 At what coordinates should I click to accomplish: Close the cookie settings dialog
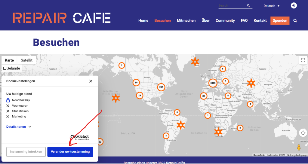pos(91,81)
